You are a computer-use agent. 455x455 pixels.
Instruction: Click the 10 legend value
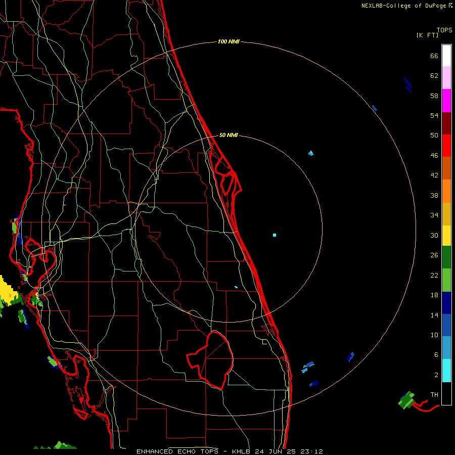click(434, 335)
